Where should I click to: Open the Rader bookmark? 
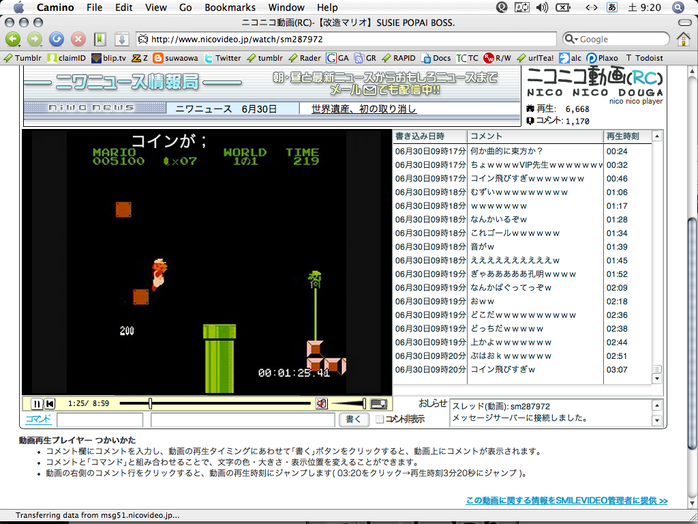click(305, 58)
